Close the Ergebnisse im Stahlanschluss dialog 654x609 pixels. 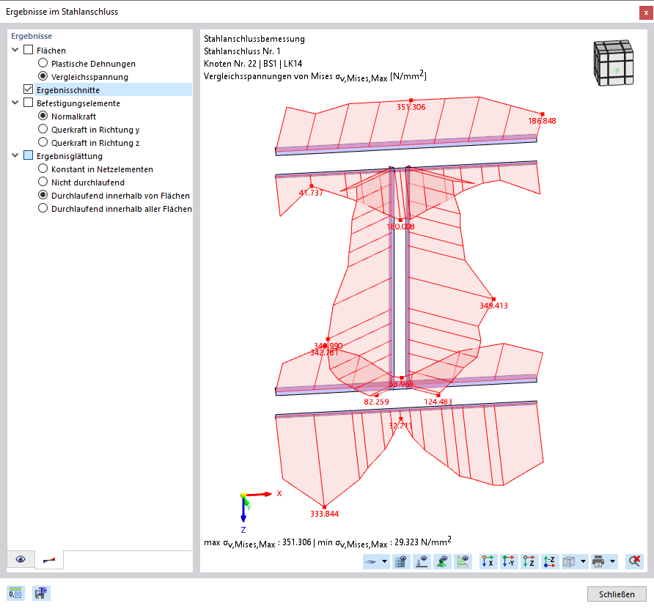point(646,12)
